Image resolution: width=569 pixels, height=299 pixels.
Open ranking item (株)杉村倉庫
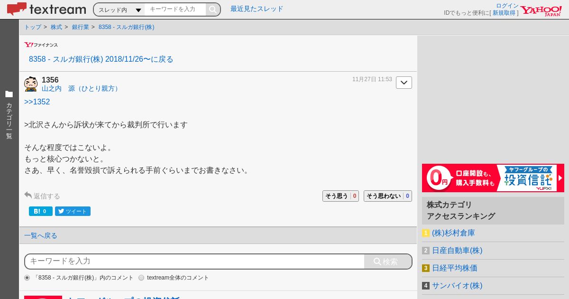453,233
